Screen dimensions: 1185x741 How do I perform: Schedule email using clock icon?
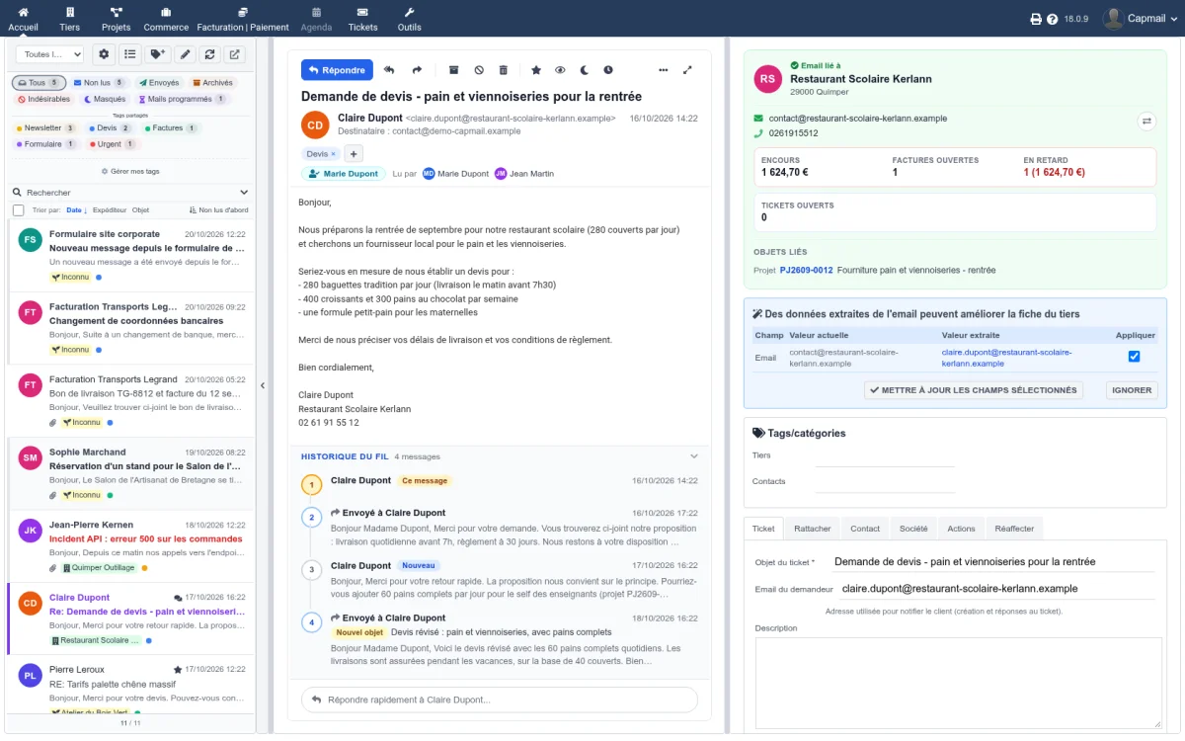pos(608,70)
